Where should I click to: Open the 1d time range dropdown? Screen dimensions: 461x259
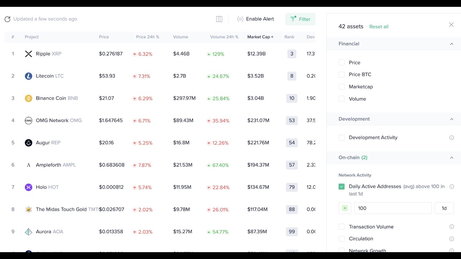click(x=444, y=208)
